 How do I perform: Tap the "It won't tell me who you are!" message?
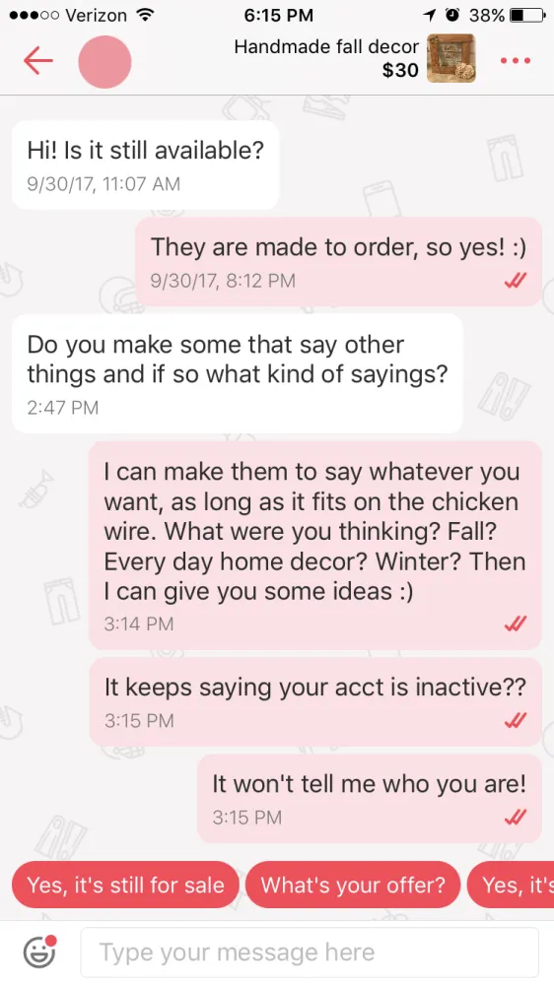pos(369,799)
